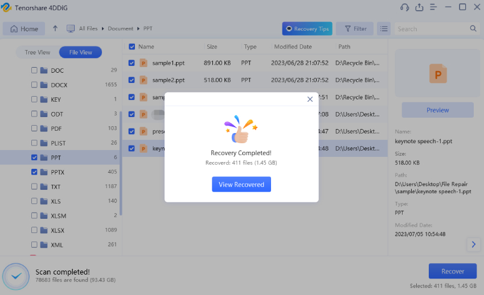484x295 pixels.
Task: Click View Recovered button
Action: (x=241, y=184)
